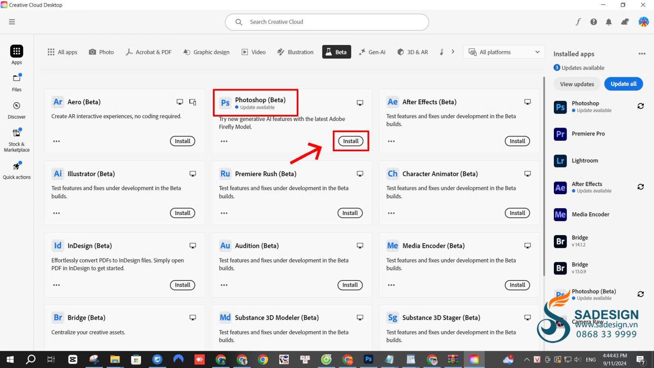Click the update refresh icon for Photoshop (Beta) installed
Image resolution: width=654 pixels, height=368 pixels.
point(641,294)
